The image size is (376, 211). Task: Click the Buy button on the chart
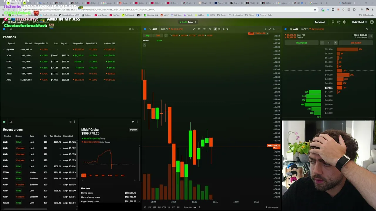[147, 35]
